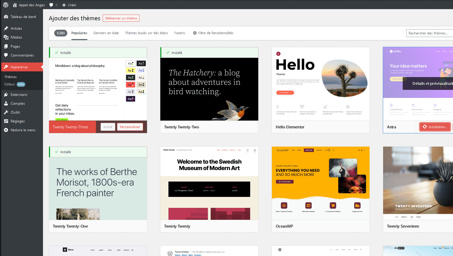Screen dimensions: 453x256
Task: Collapse sidebar with Réduire le menu
Action: click(20, 130)
